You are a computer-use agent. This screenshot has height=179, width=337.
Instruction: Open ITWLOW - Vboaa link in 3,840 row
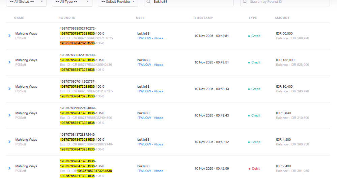(150, 118)
